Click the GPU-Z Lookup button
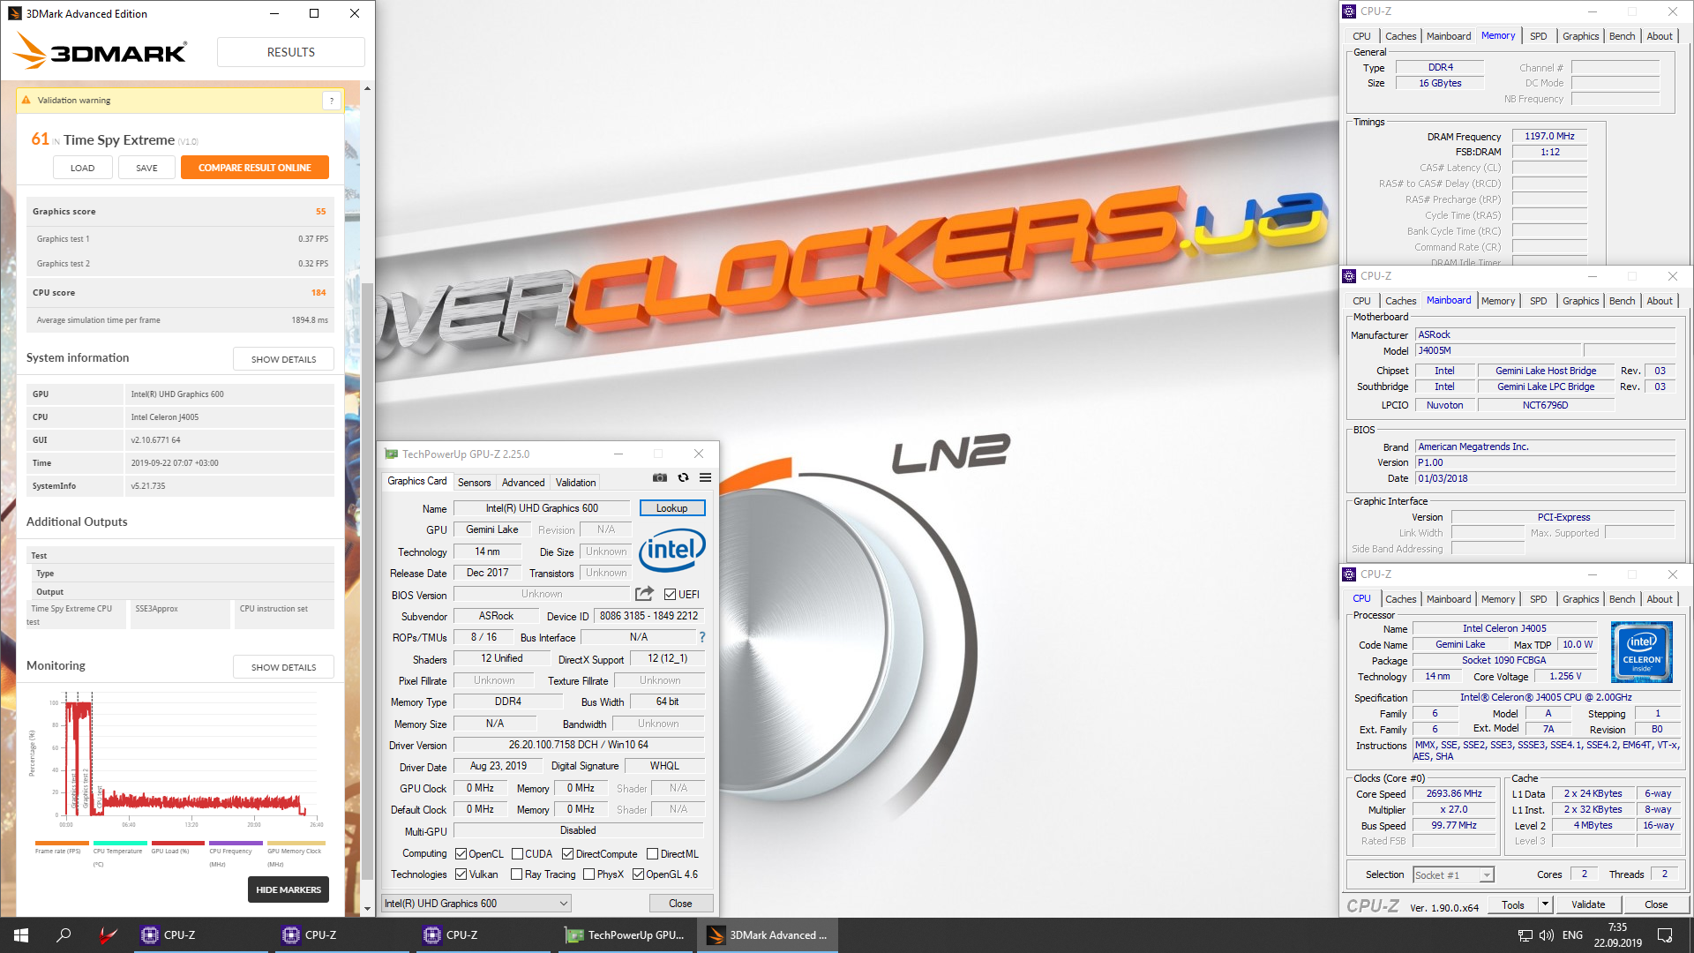 point(671,508)
